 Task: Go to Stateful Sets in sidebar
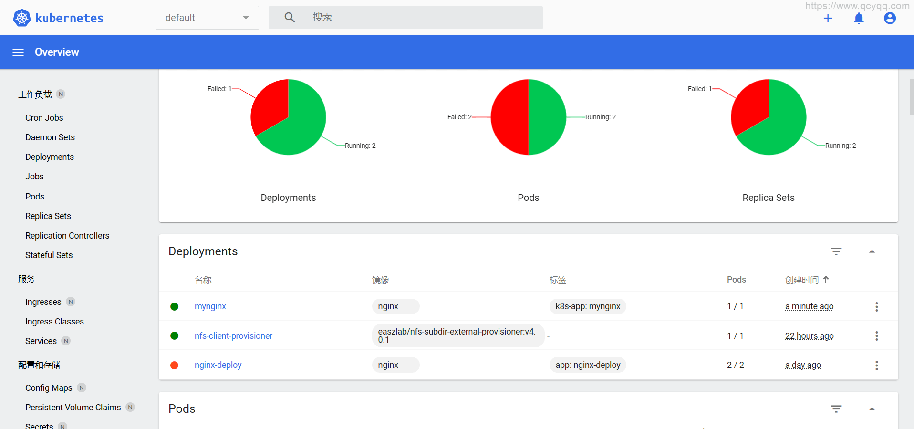[x=49, y=255]
